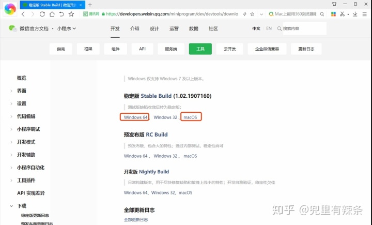Open 稳定版更新日志 sidebar item

(x=35, y=216)
